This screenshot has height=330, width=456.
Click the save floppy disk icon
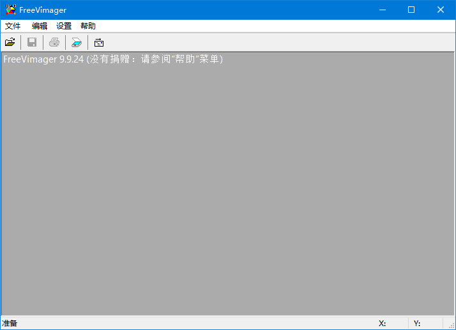tap(32, 43)
